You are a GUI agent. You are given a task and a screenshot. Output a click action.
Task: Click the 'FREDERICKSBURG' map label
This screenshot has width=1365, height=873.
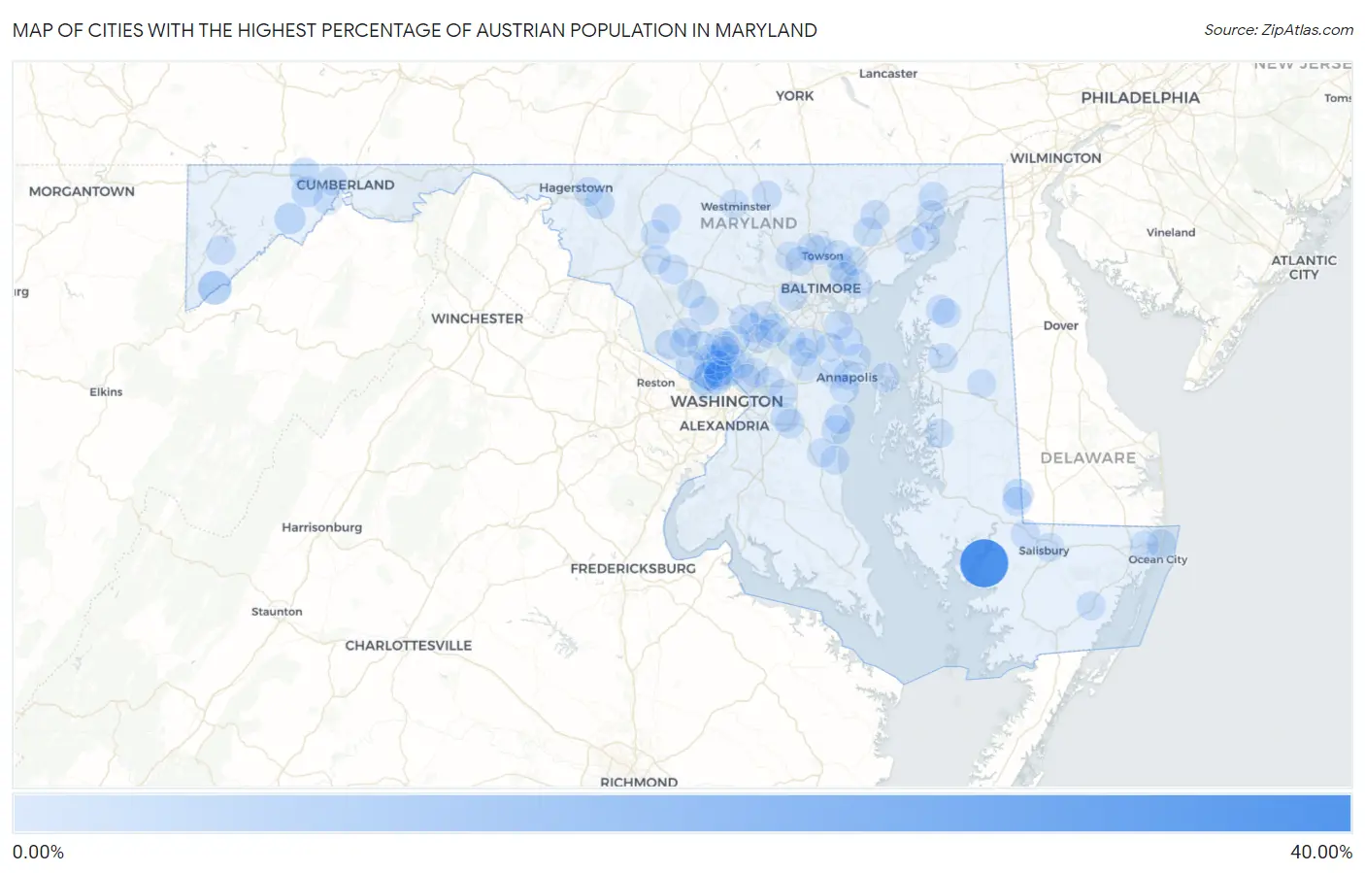pos(633,568)
